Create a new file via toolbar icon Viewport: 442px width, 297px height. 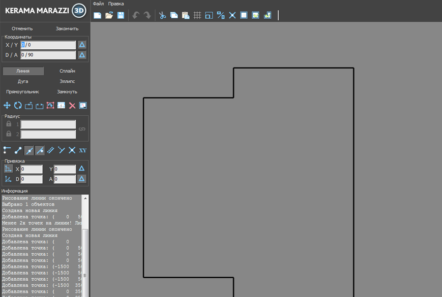coord(97,15)
